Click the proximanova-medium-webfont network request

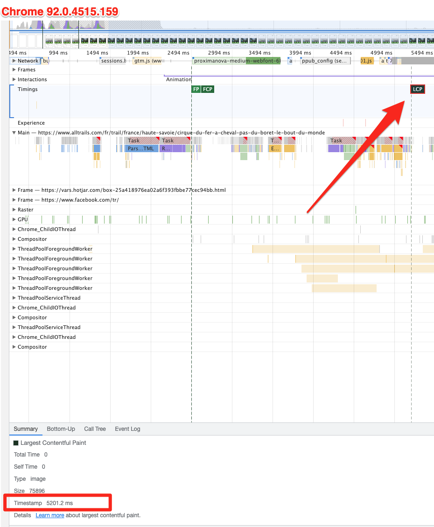[x=237, y=61]
